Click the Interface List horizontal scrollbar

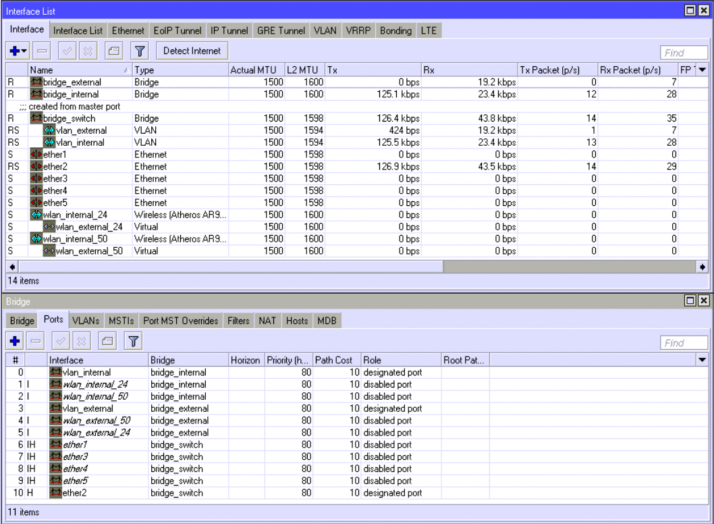coord(270,267)
